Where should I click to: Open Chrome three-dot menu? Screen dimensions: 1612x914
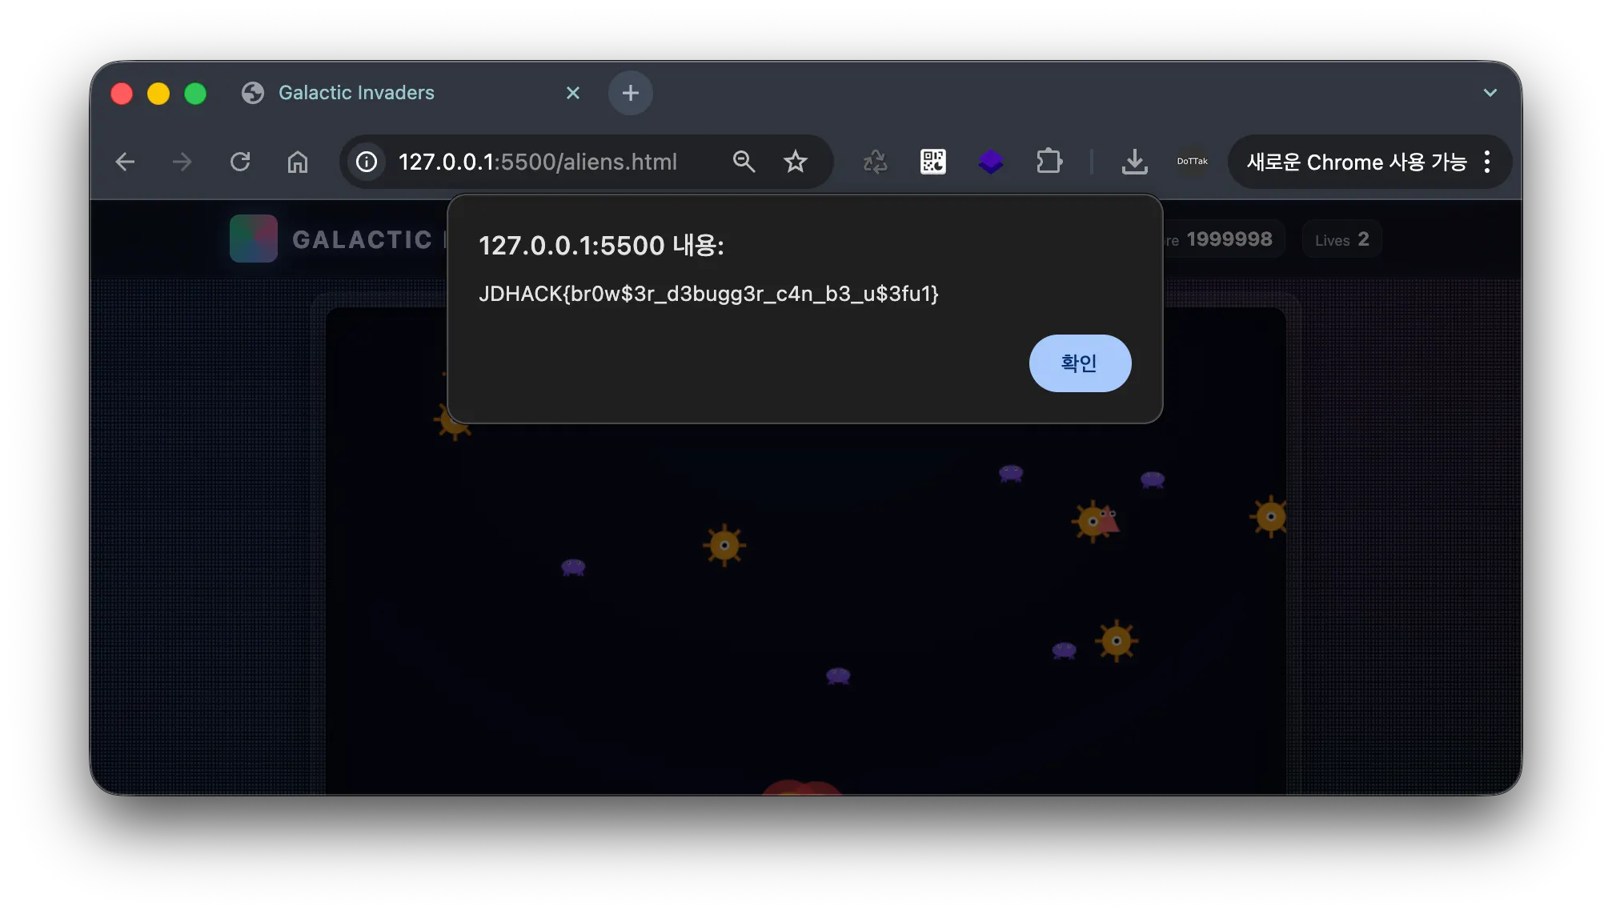(x=1487, y=162)
